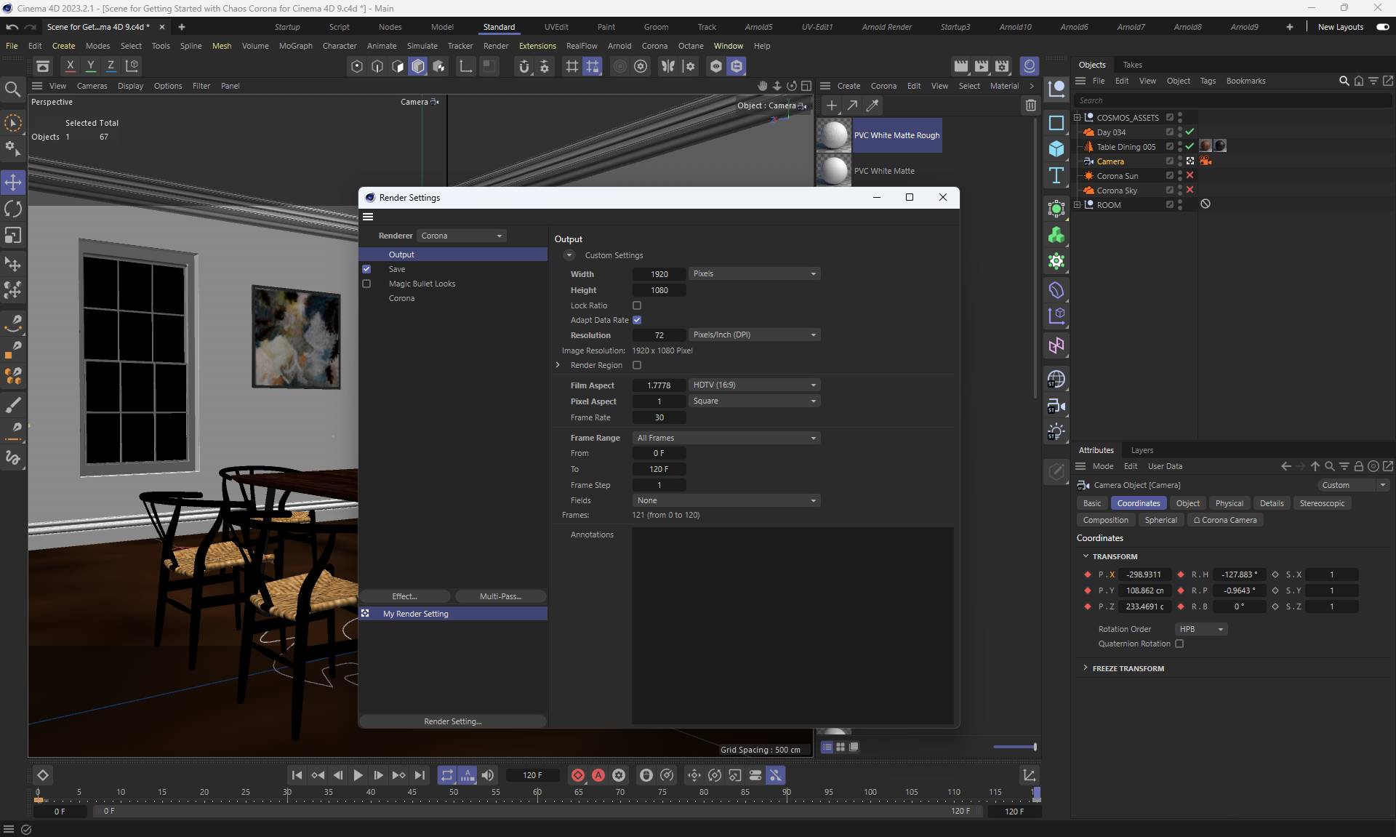Open the MoGraph menu
The width and height of the screenshot is (1396, 837).
[295, 46]
